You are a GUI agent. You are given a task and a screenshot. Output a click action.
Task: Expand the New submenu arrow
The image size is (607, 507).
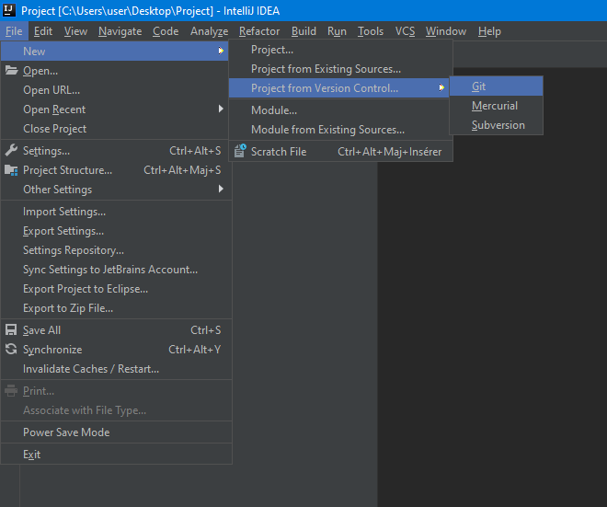click(x=221, y=51)
